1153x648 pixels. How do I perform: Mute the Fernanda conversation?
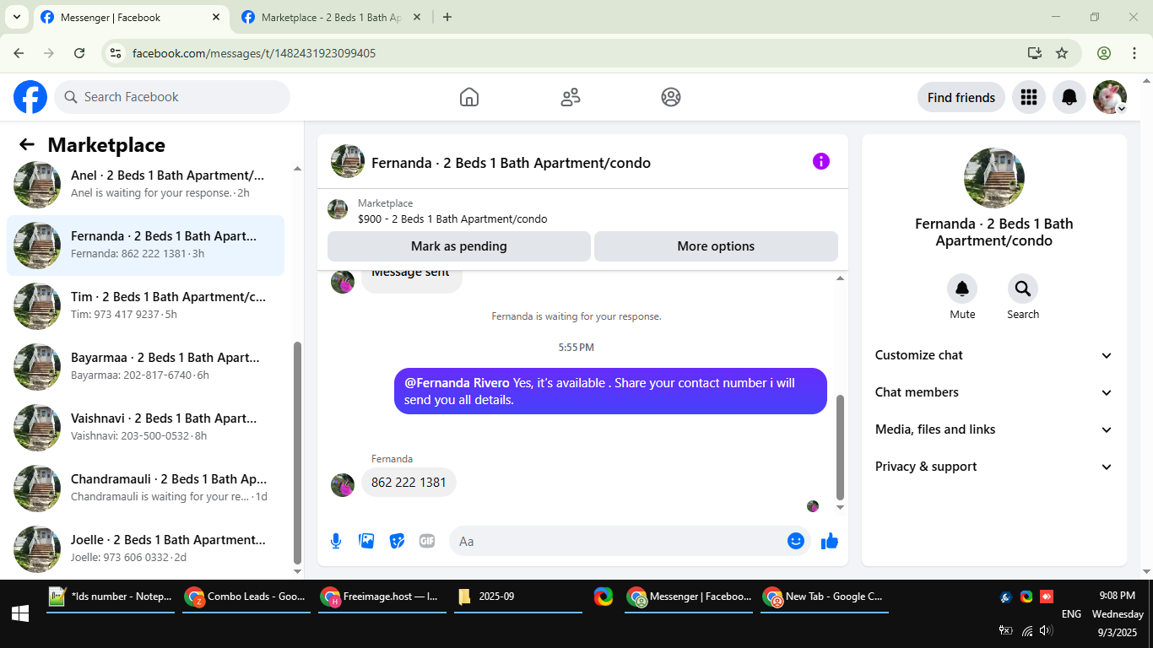point(962,289)
